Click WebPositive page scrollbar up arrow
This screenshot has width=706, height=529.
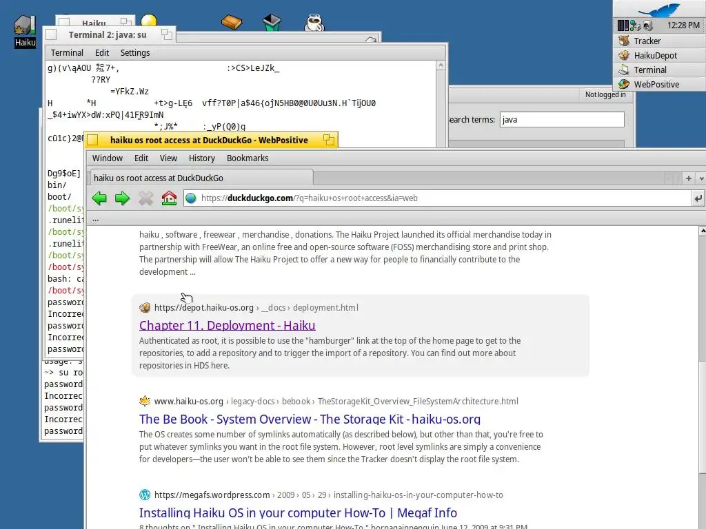click(x=703, y=231)
